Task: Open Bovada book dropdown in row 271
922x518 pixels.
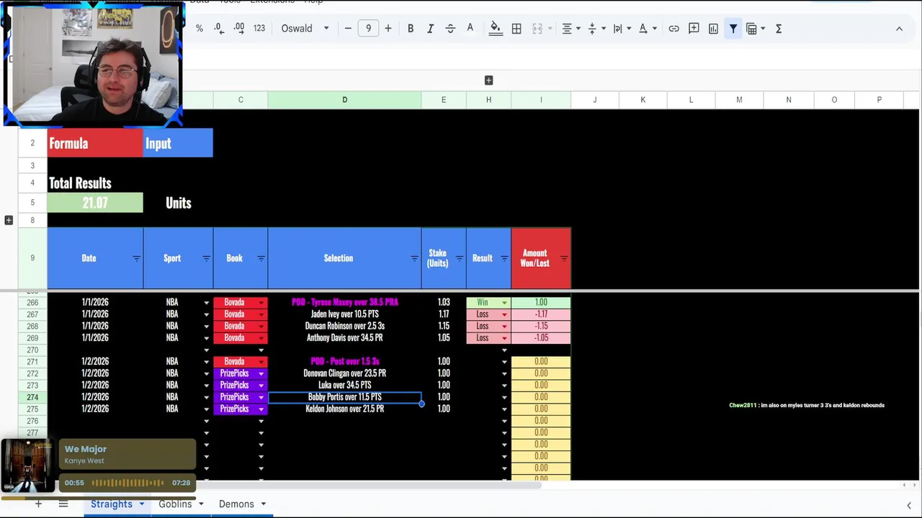Action: tap(261, 362)
